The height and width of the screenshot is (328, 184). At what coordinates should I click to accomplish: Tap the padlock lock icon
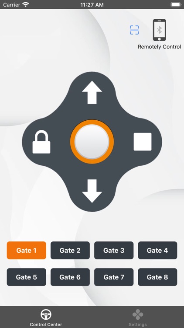click(x=41, y=142)
